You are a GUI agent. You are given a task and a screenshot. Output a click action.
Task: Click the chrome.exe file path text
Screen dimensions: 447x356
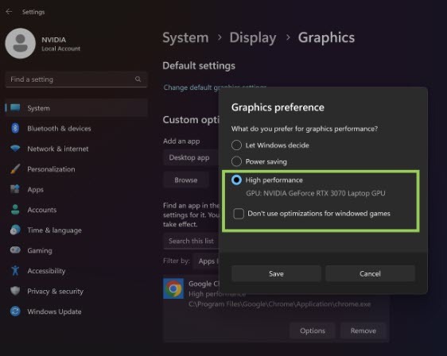pyautogui.click(x=279, y=304)
